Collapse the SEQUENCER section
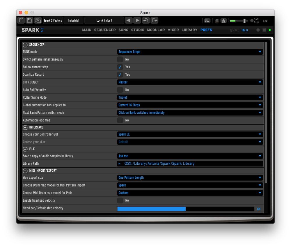 pyautogui.click(x=25, y=45)
